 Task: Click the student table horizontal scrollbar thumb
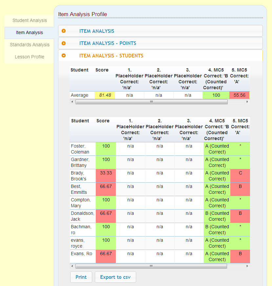[x=151, y=266]
